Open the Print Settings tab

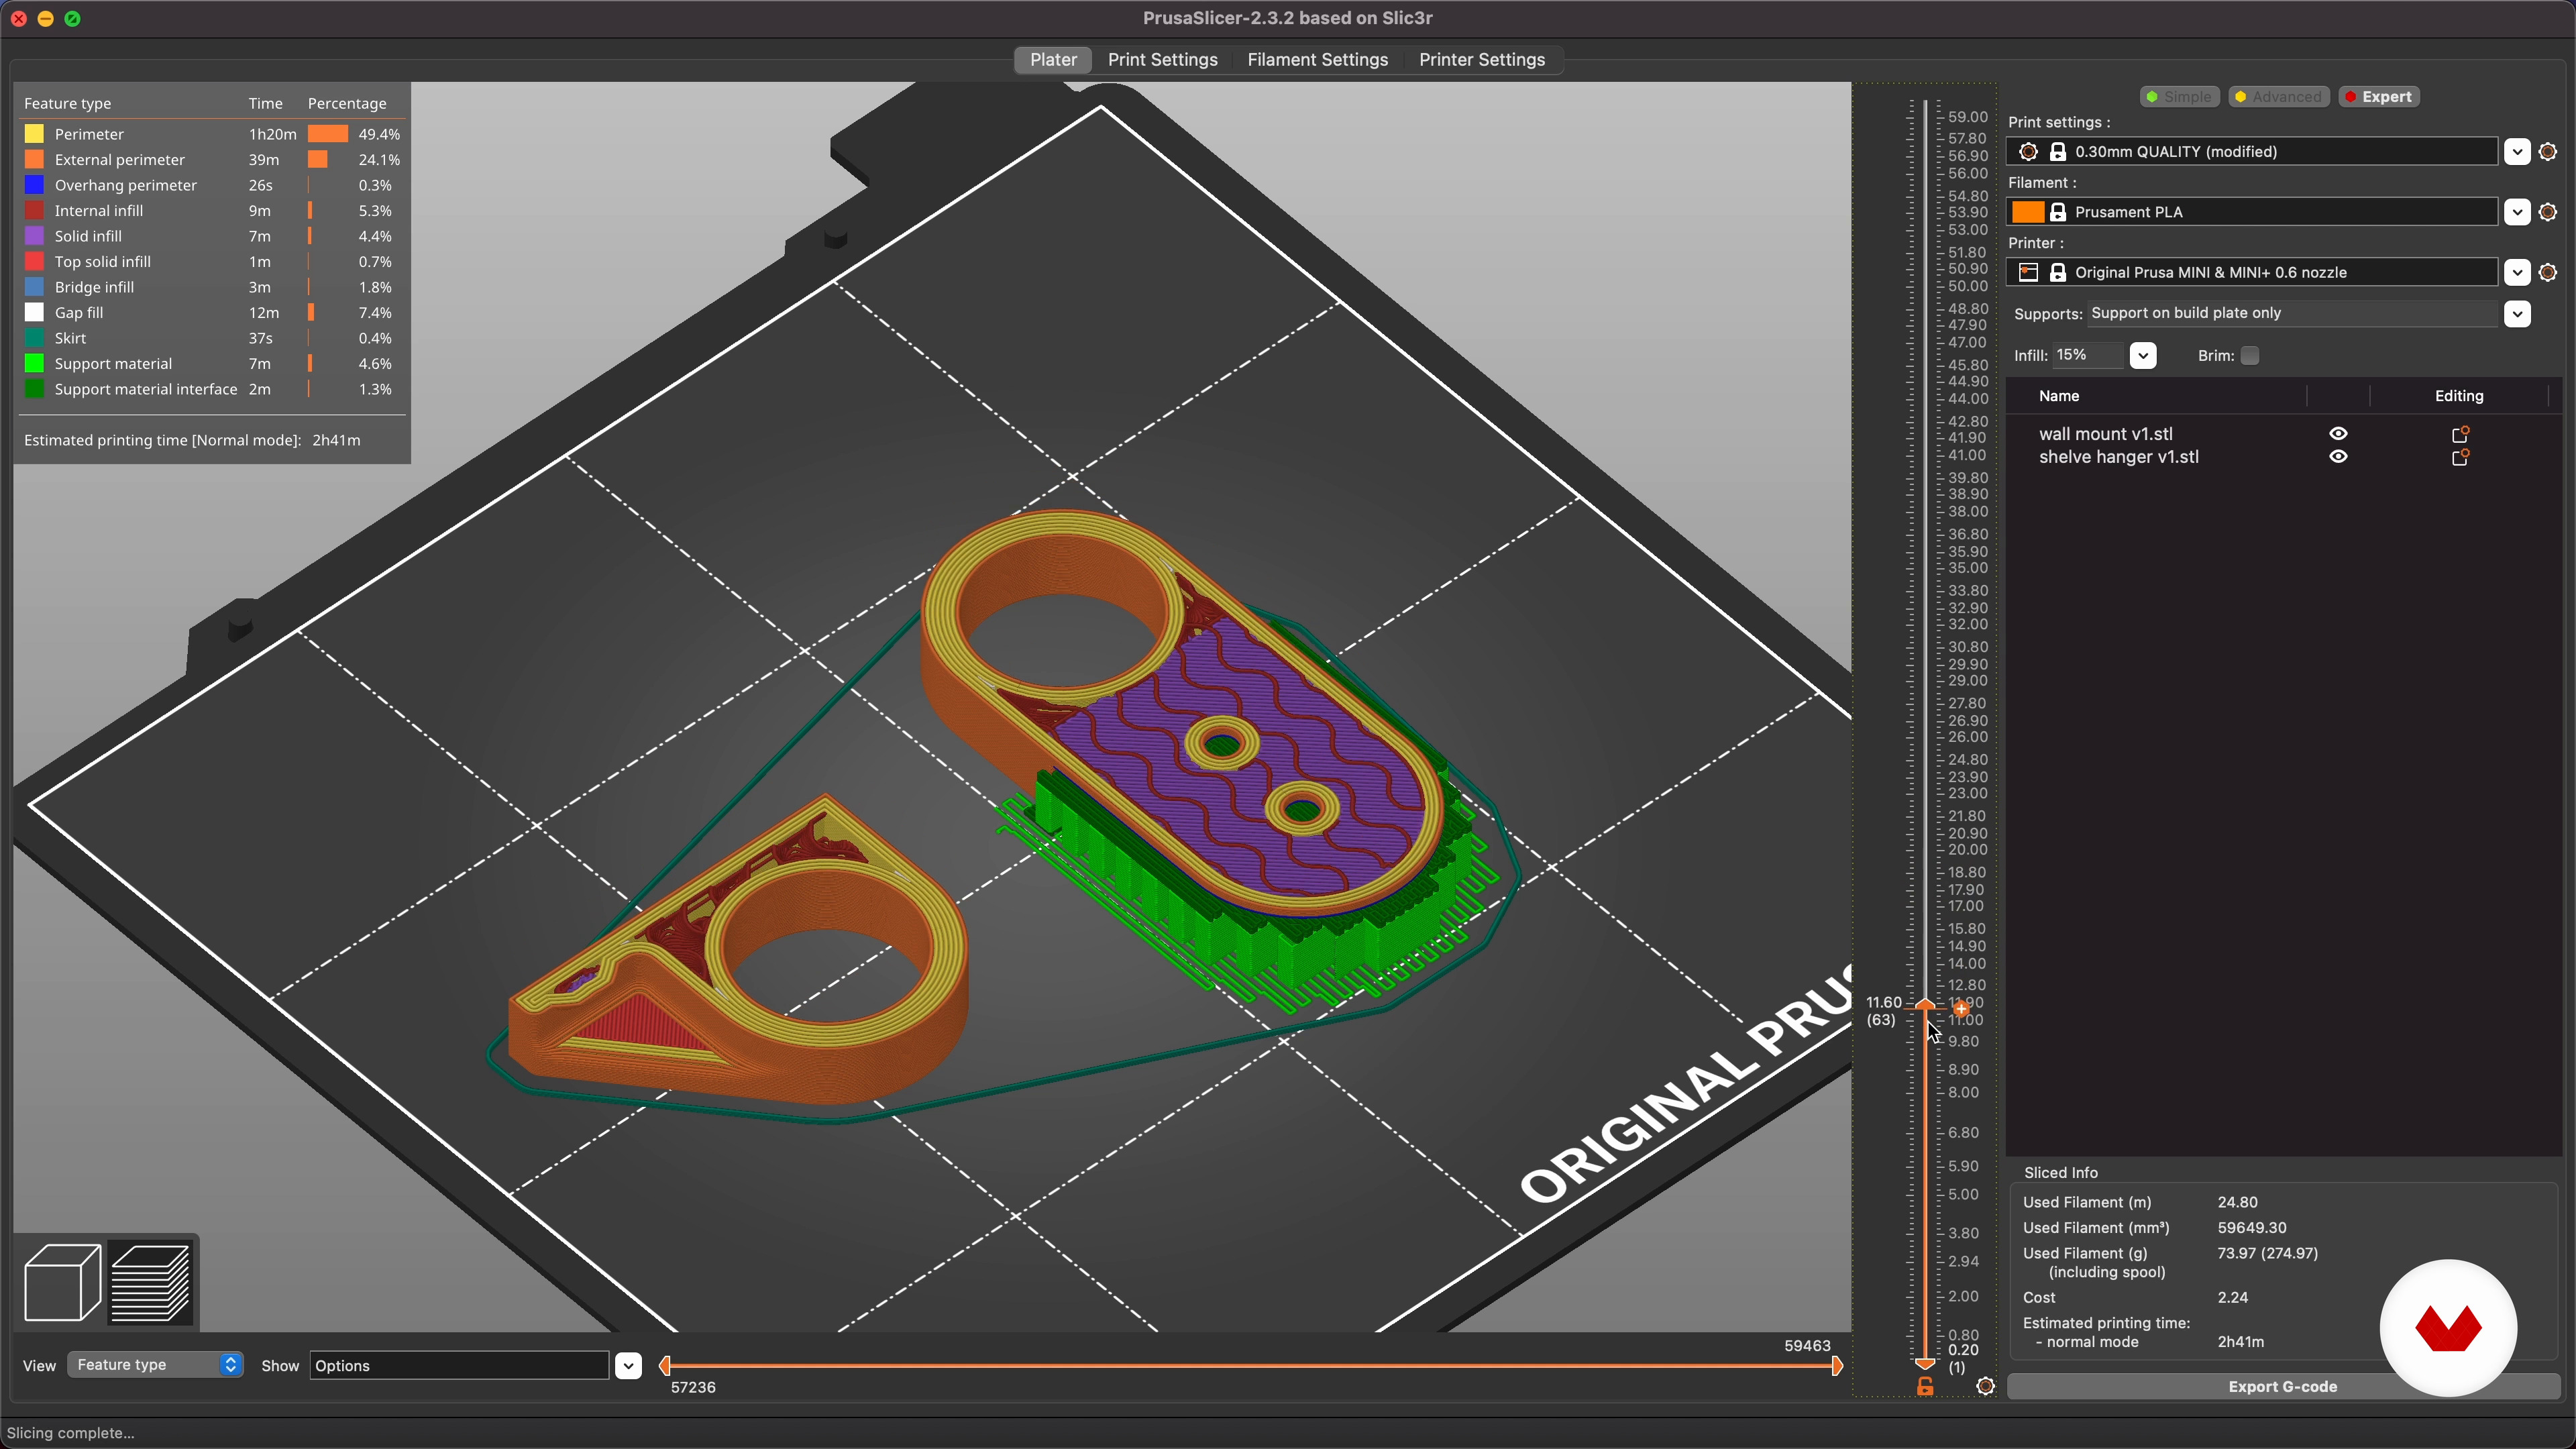pos(1162,60)
